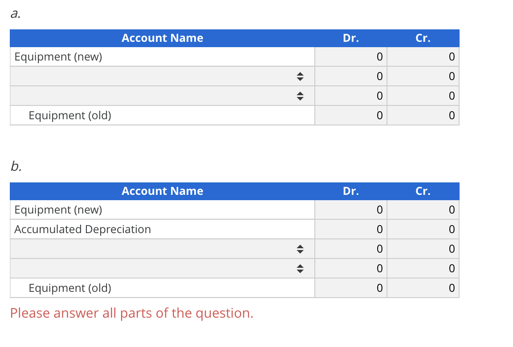
Task: Click the Account Name header in part a
Action: pos(162,38)
